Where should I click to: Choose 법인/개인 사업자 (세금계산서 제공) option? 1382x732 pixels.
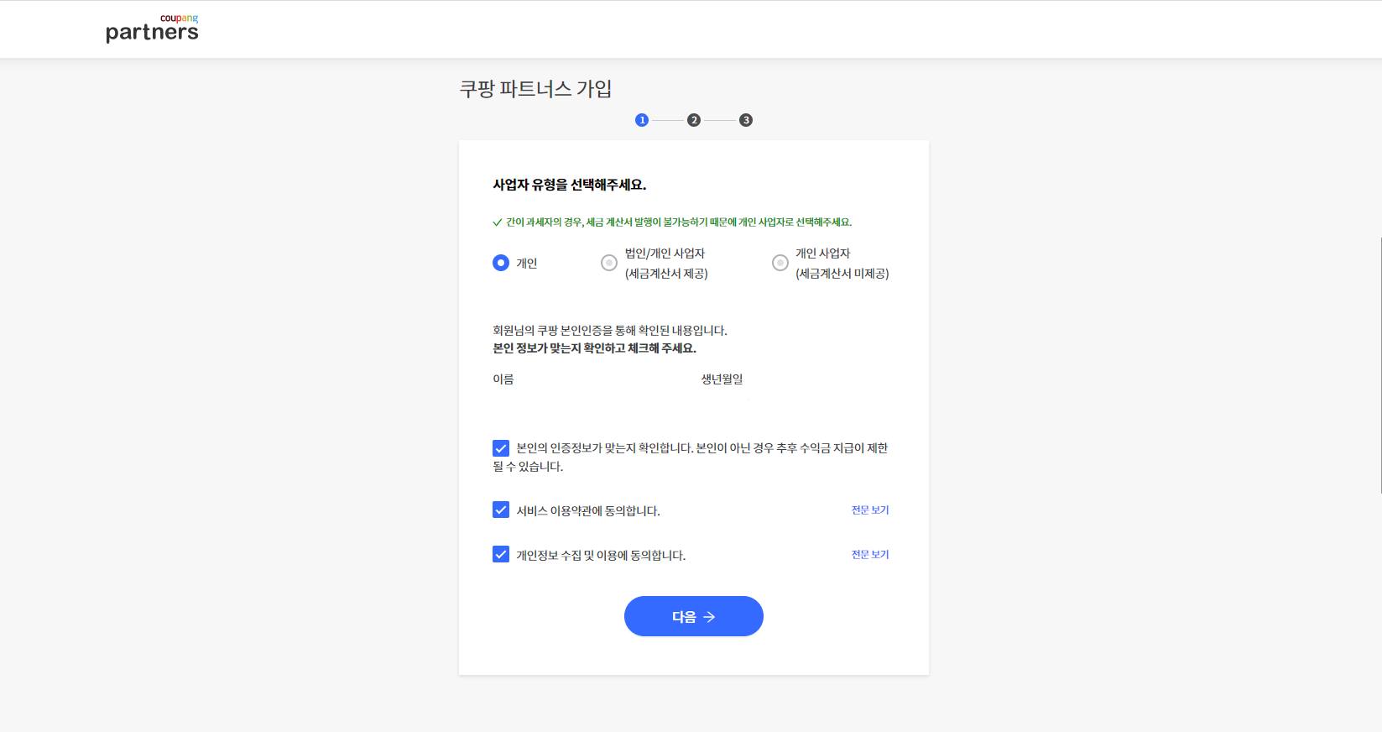point(609,263)
